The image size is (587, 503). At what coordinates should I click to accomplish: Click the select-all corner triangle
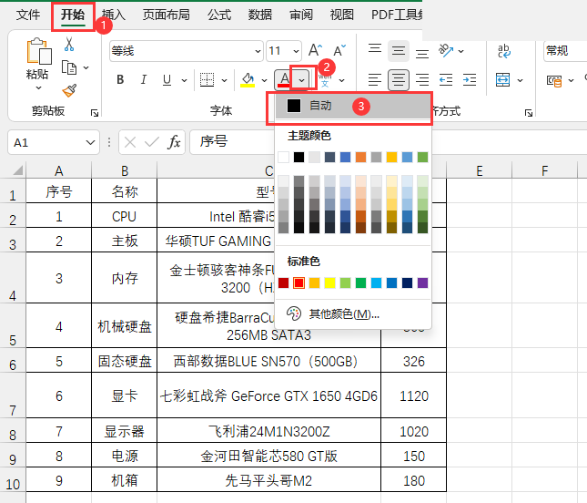coord(18,170)
